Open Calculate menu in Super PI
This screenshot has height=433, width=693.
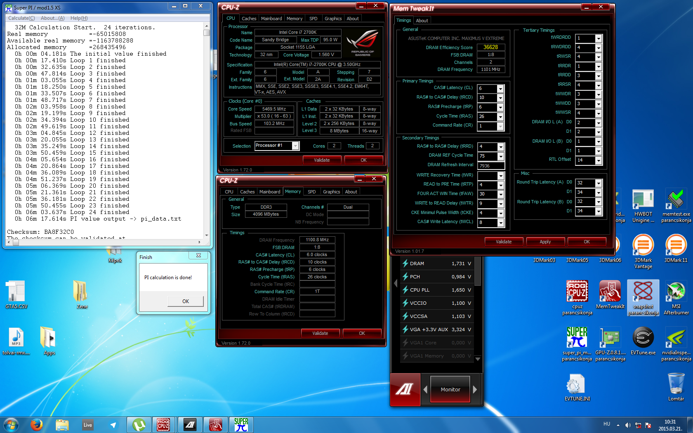click(21, 18)
